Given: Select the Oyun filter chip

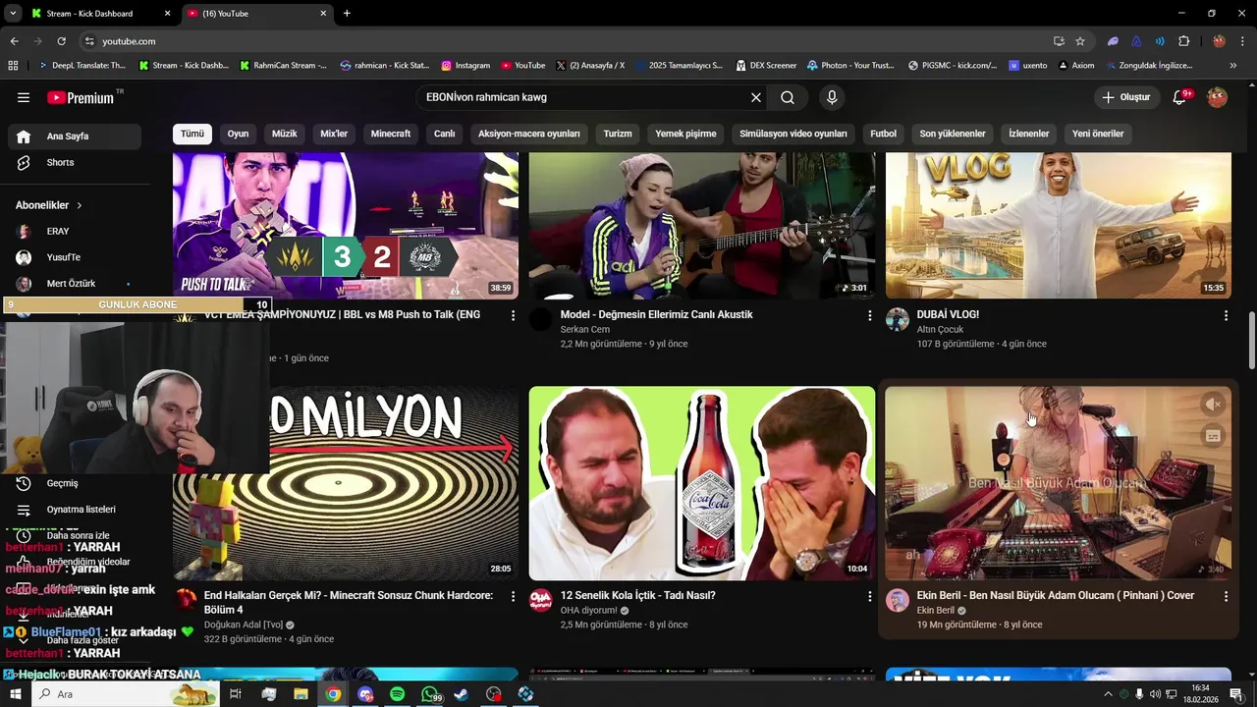Looking at the screenshot, I should coord(238,134).
